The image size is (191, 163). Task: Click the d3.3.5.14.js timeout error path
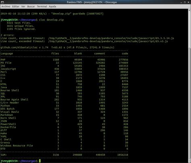pyautogui.click(x=111, y=38)
